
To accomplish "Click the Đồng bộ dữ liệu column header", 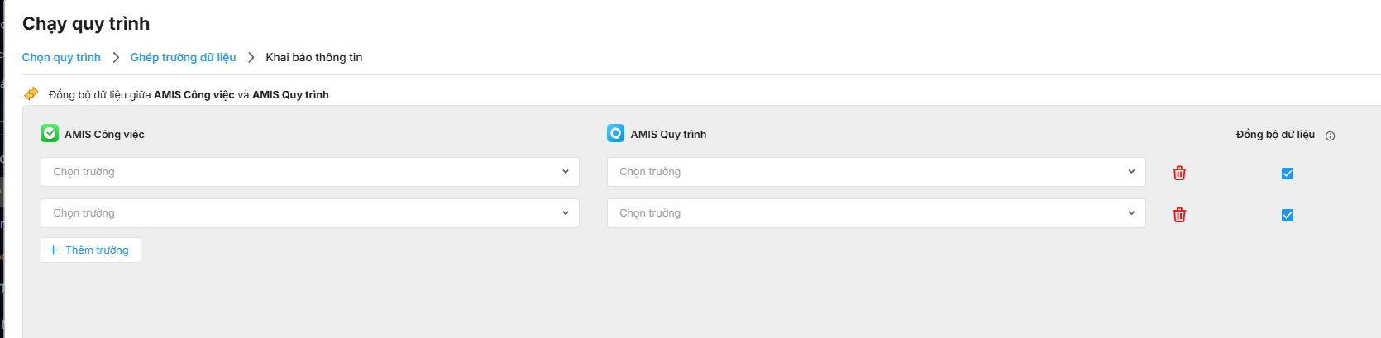I will pos(1274,135).
